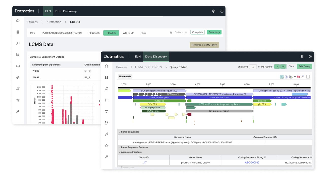Select the ELN tab in the Data Discovery window
The height and width of the screenshot is (178, 325).
(x=138, y=56)
